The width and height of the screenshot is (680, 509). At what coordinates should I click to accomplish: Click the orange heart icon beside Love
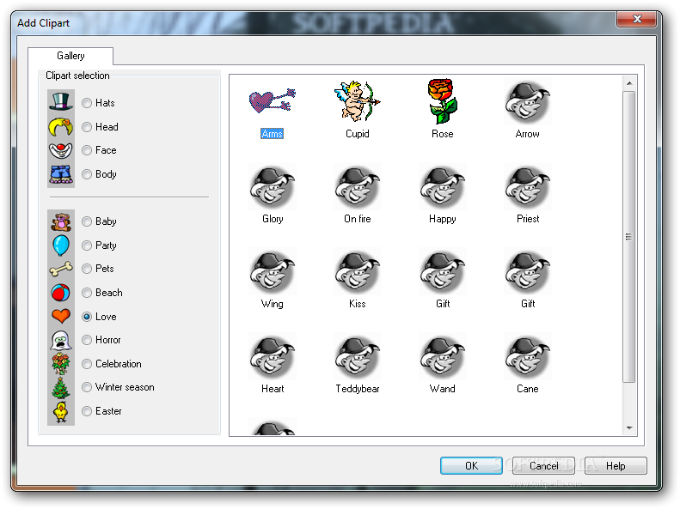pyautogui.click(x=61, y=316)
